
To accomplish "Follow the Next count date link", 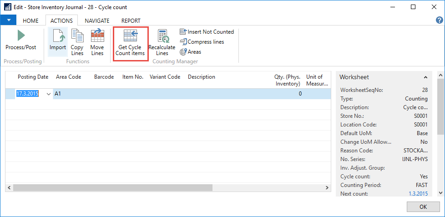I will 418,194.
